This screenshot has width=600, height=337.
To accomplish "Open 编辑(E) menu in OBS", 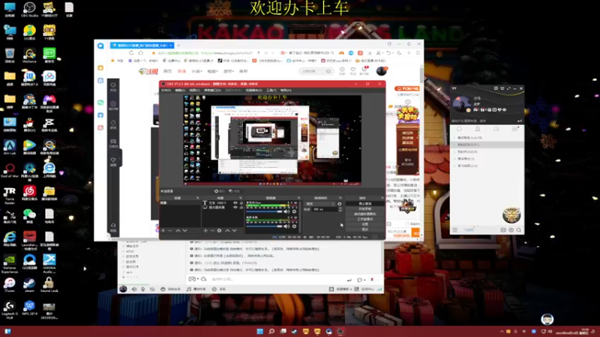I will [180, 91].
